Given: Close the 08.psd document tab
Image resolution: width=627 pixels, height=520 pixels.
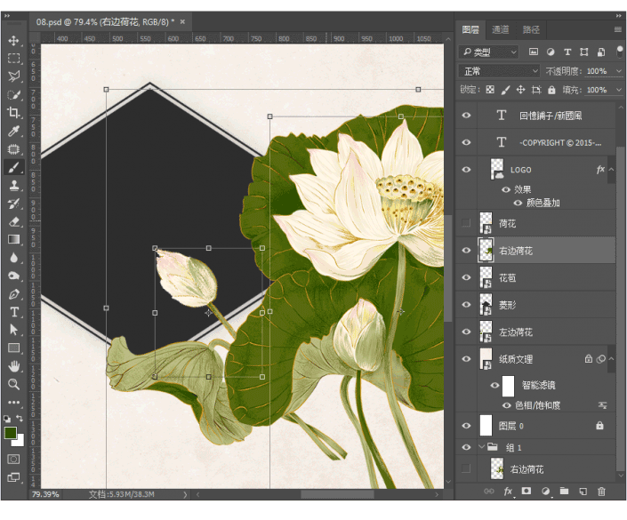Looking at the screenshot, I should point(182,21).
